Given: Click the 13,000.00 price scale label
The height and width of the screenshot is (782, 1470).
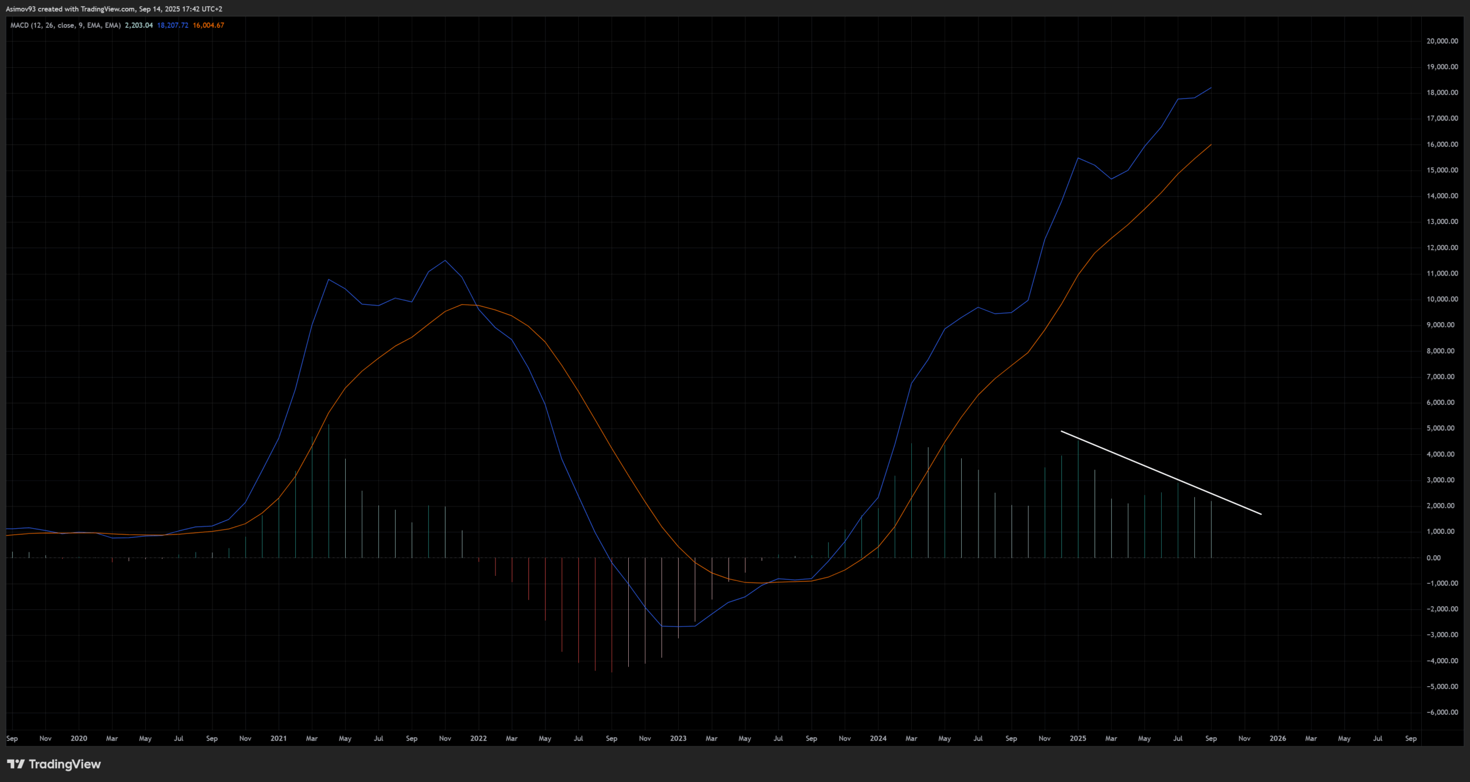Looking at the screenshot, I should [x=1442, y=222].
